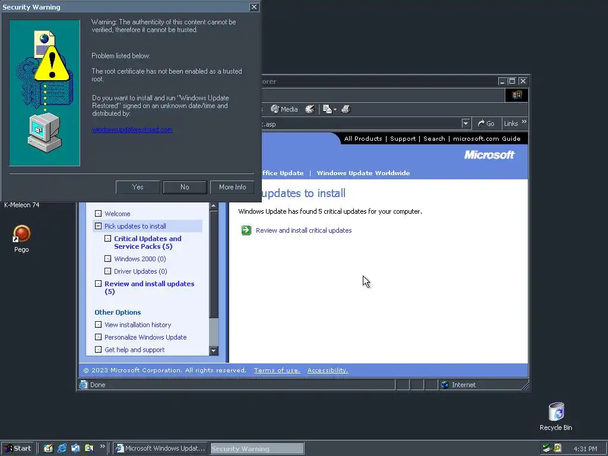Select Welcome in the sidebar
The height and width of the screenshot is (456, 608).
click(x=117, y=214)
